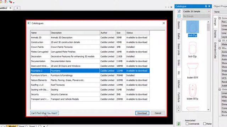The width and height of the screenshot is (227, 127).
Task: Select the Decoration catalogue row
Action: click(x=90, y=56)
